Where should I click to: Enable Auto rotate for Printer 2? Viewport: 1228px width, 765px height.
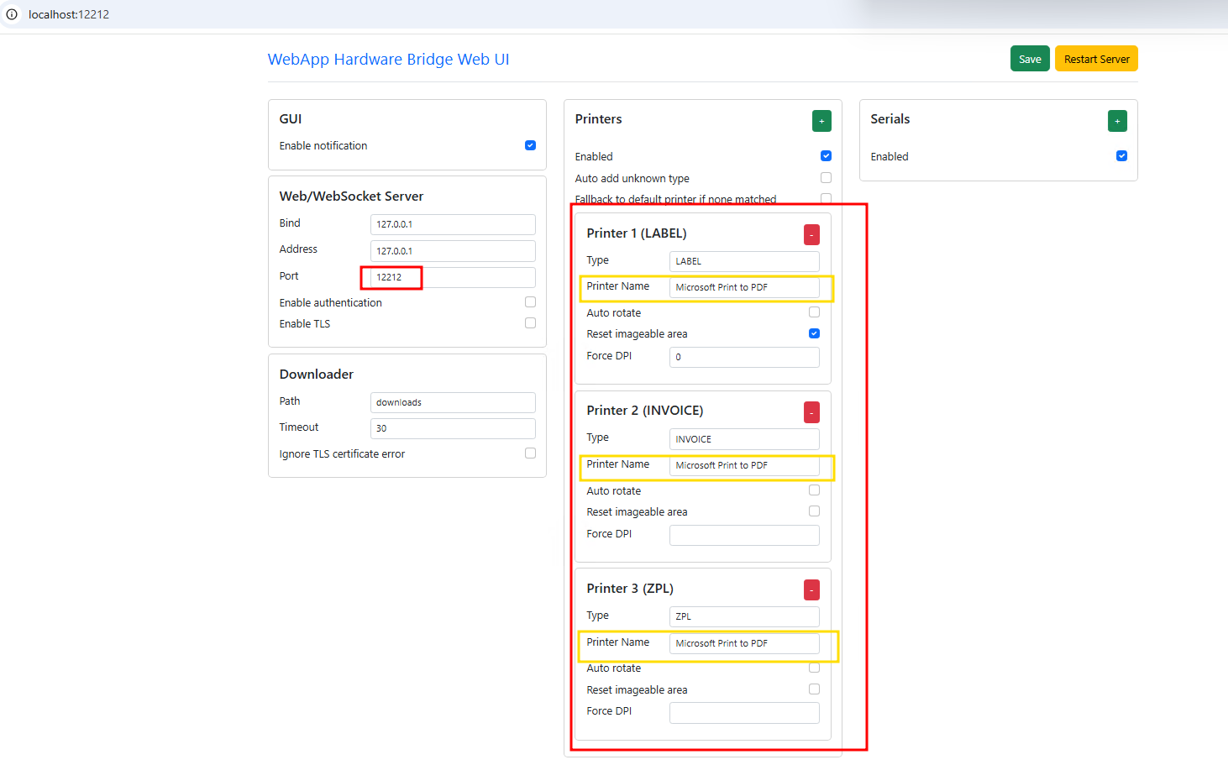pyautogui.click(x=814, y=490)
